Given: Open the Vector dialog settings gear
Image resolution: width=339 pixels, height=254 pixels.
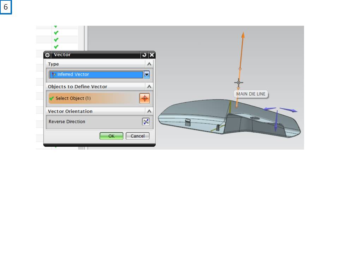Looking at the screenshot, I should point(47,55).
